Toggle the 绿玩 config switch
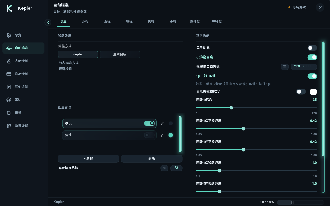Viewport: 330px width, 206px height. [150, 123]
